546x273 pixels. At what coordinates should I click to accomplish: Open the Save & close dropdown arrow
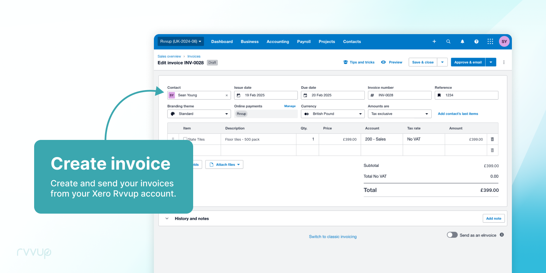pyautogui.click(x=442, y=62)
